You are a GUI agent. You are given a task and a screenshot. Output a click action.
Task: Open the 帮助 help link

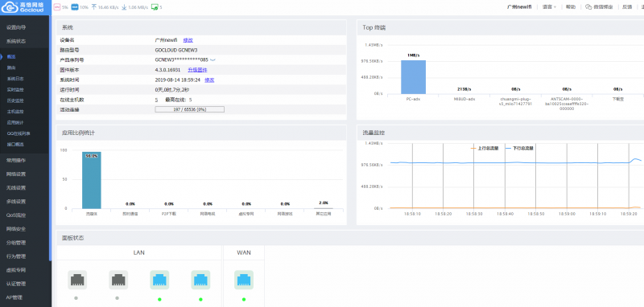(x=571, y=7)
